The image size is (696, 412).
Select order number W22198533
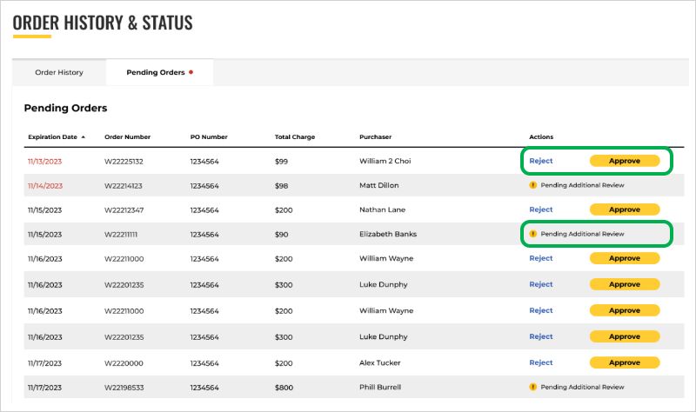click(124, 388)
